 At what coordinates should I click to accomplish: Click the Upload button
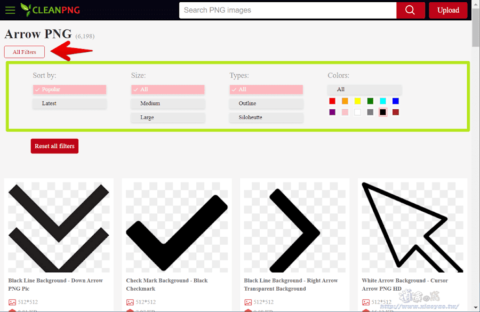pyautogui.click(x=448, y=10)
